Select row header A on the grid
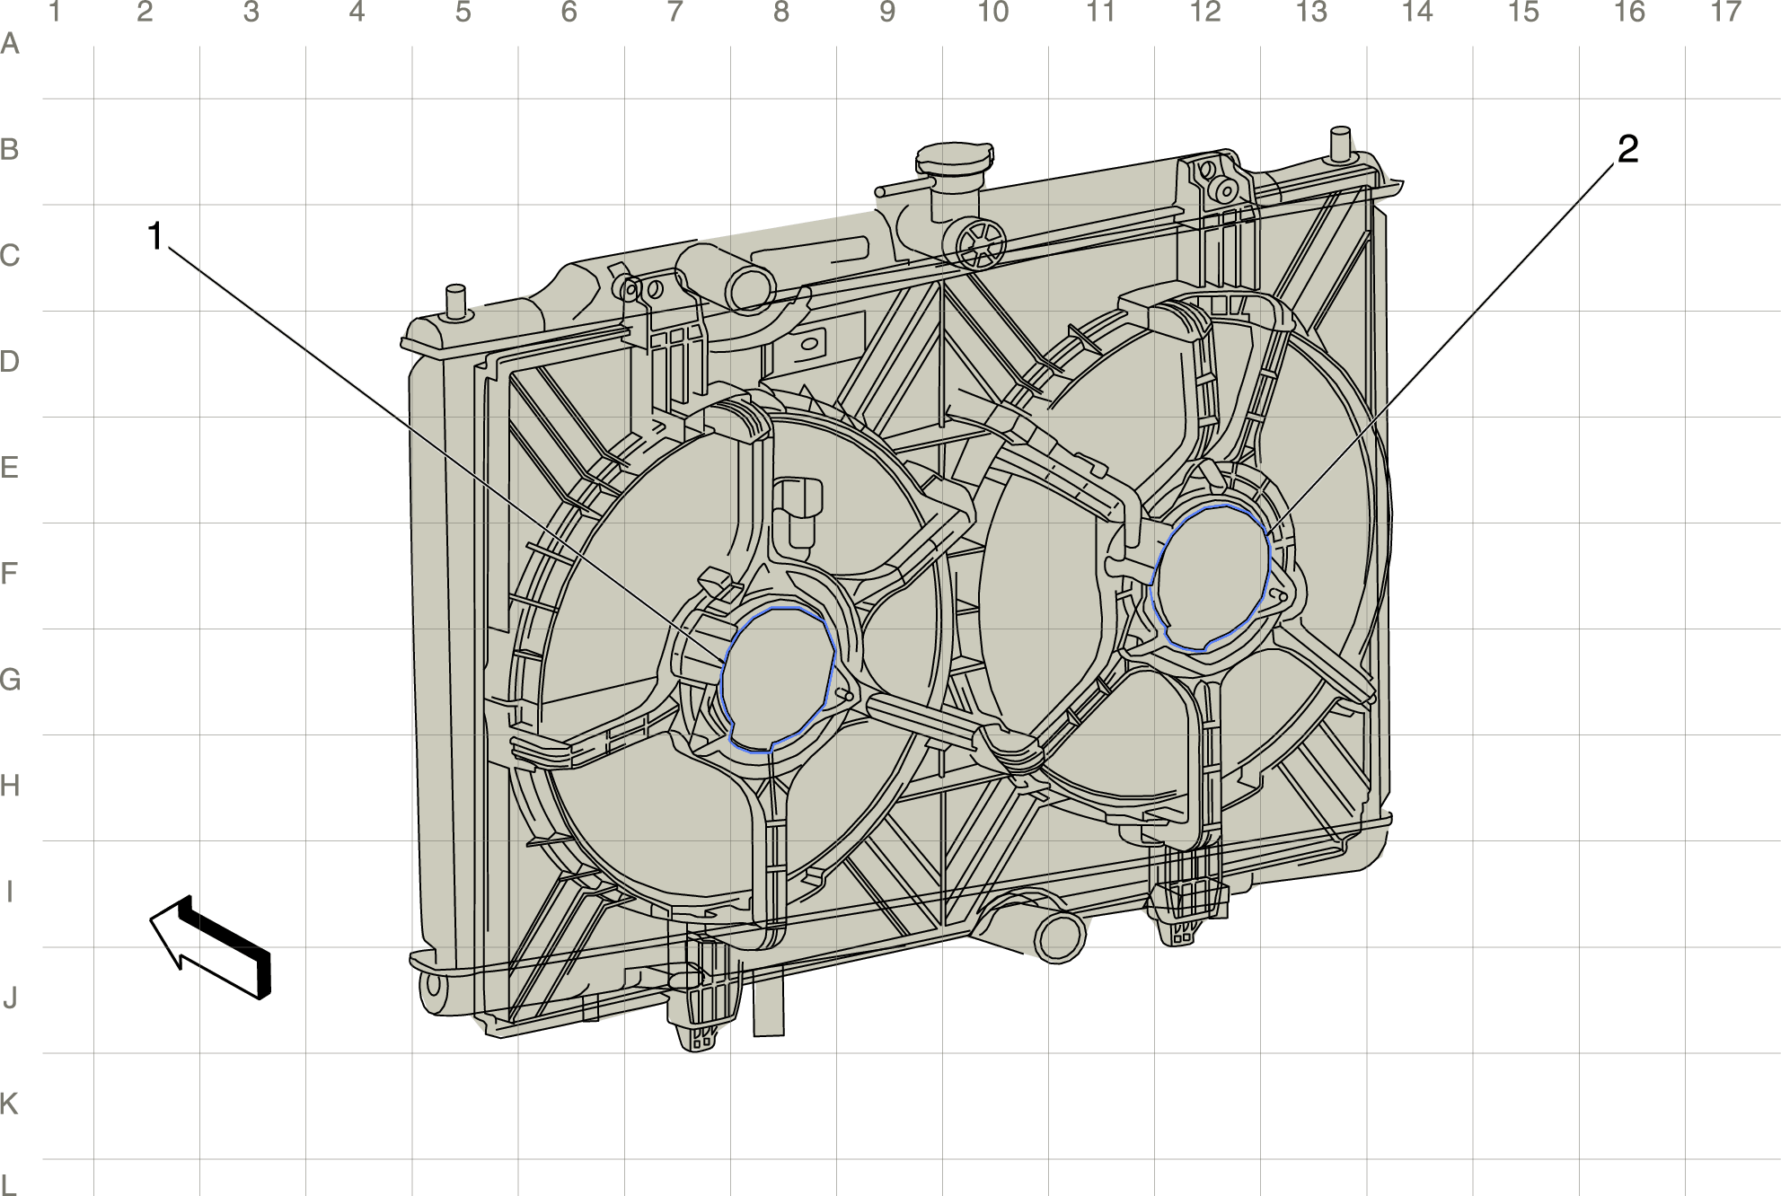Screen dimensions: 1781x1196 10,43
